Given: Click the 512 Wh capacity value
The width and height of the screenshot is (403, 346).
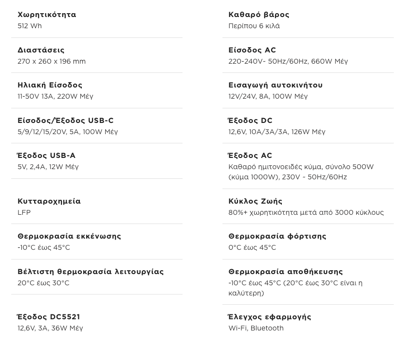Looking at the screenshot, I should click(30, 26).
